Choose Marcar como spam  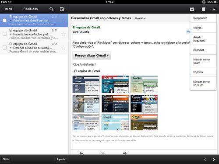click(203, 61)
